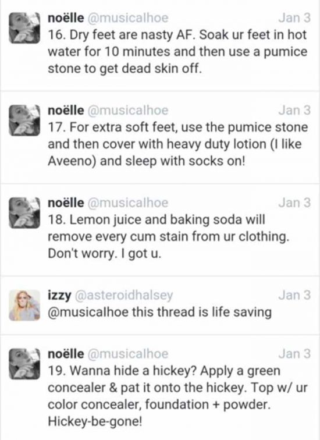The width and height of the screenshot is (320, 440).
Task: Open noëlle's avatar on tweet 18
Action: pyautogui.click(x=24, y=212)
